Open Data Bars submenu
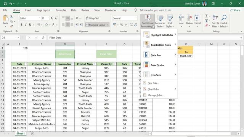This screenshot has width=244, height=137. click(x=159, y=55)
